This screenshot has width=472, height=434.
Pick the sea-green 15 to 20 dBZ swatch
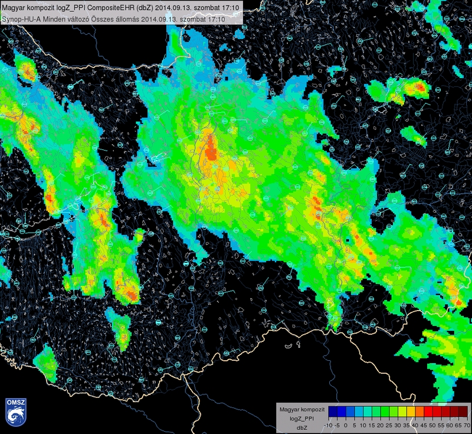point(376,412)
